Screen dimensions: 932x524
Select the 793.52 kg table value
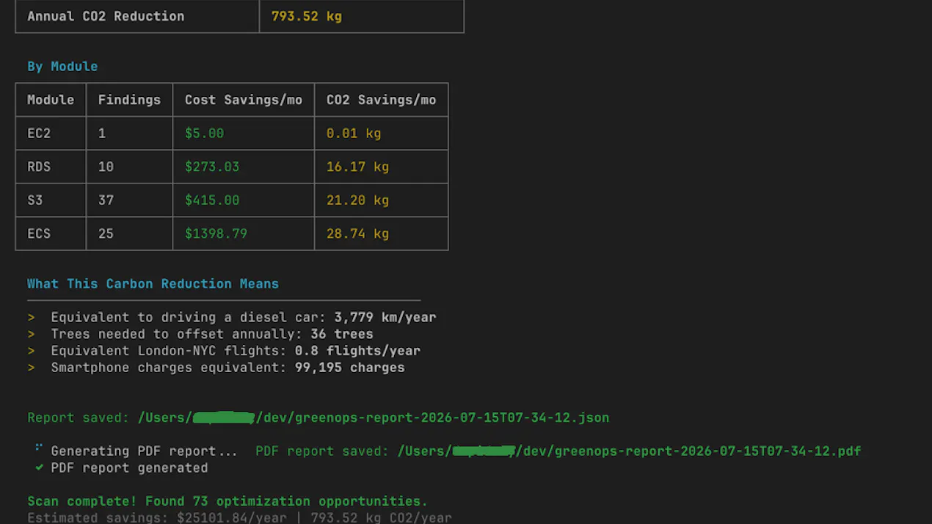(306, 16)
